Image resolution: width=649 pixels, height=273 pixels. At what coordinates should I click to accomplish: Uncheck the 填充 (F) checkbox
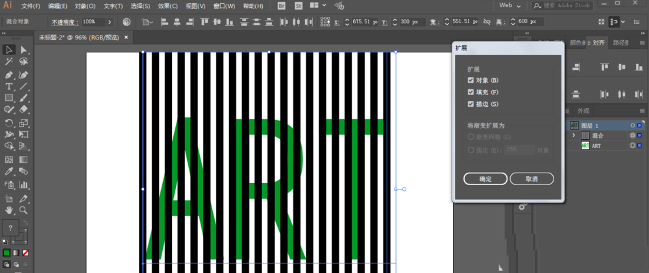click(471, 92)
